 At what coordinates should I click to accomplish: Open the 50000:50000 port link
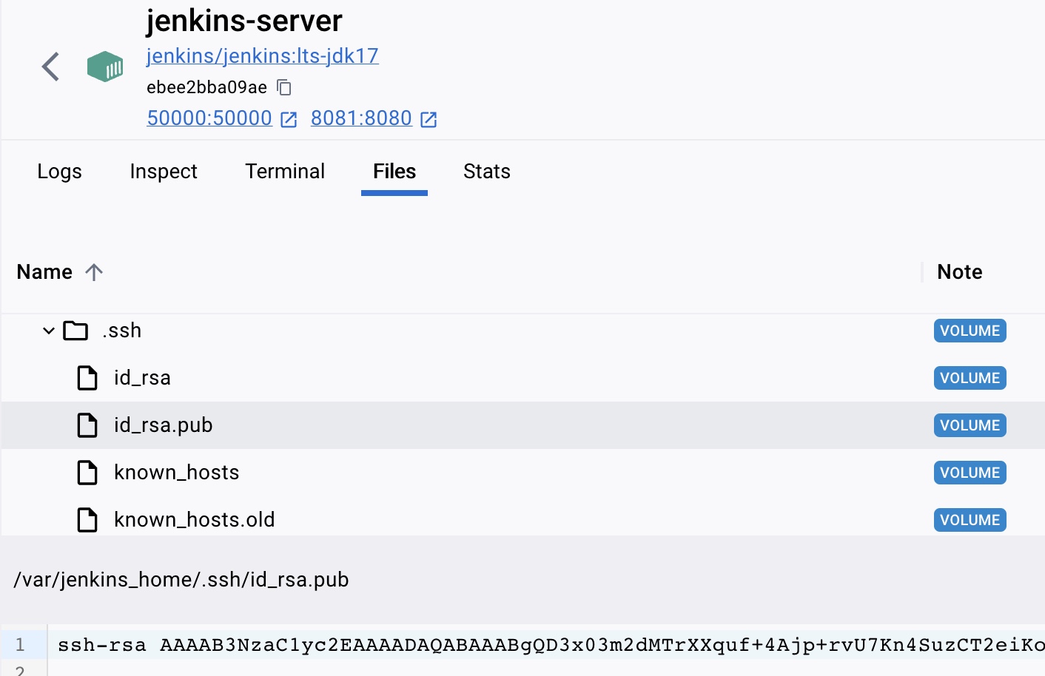coord(209,118)
